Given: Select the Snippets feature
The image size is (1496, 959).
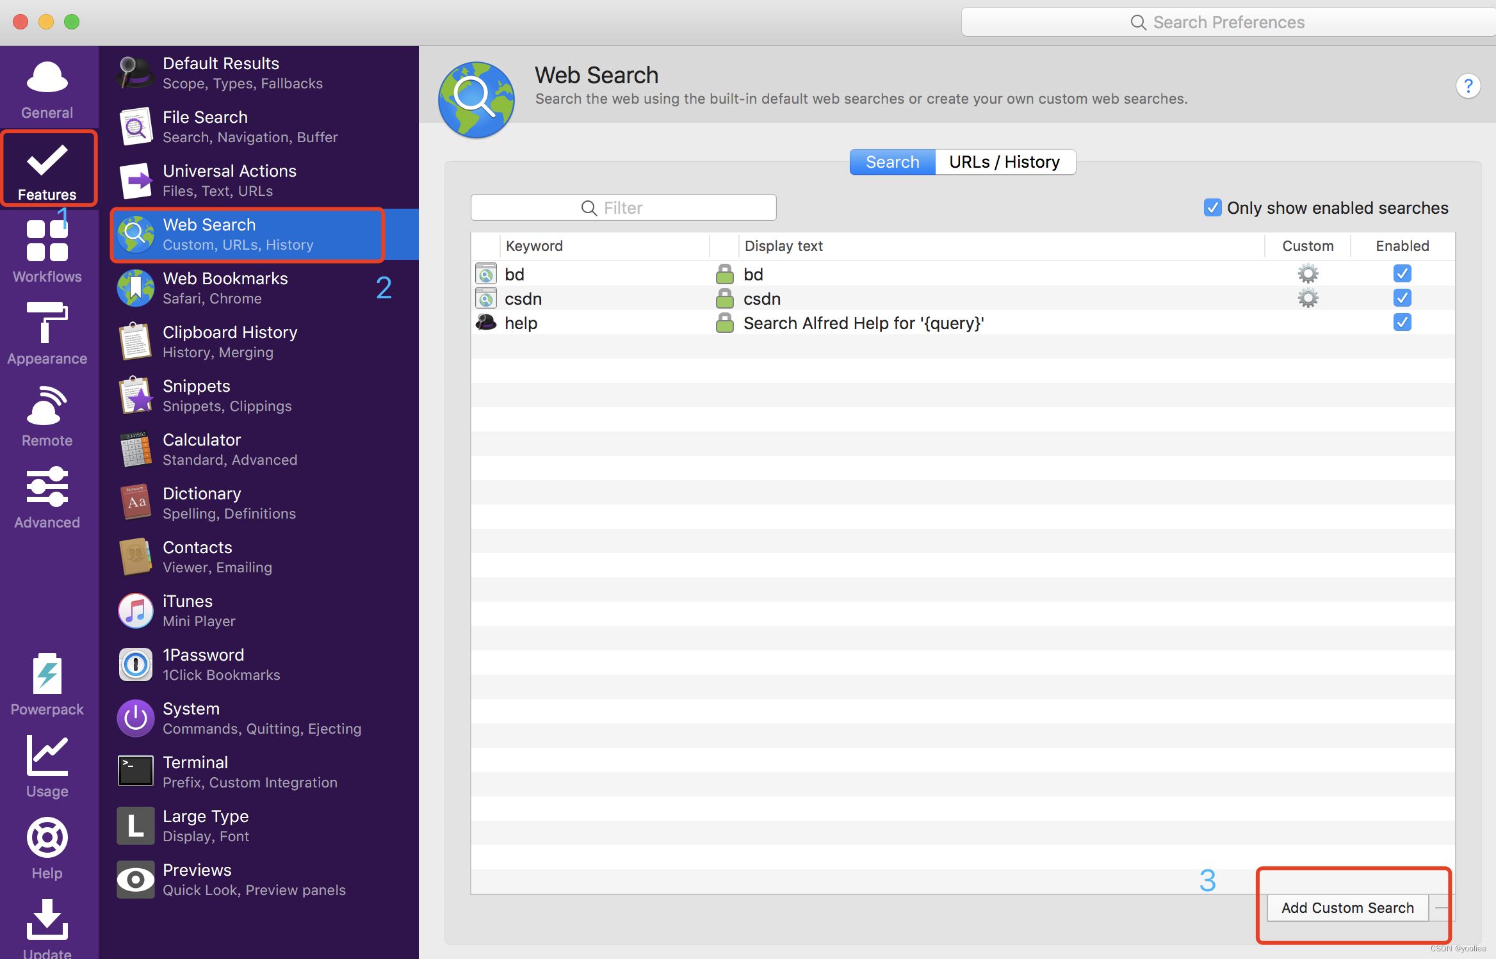Looking at the screenshot, I should coord(196,395).
